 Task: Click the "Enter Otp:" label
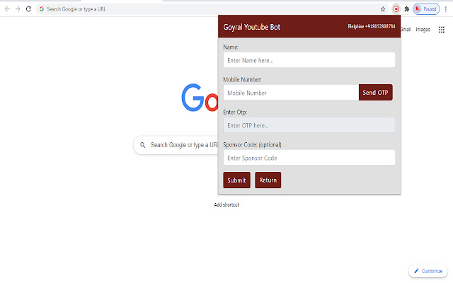tap(235, 112)
